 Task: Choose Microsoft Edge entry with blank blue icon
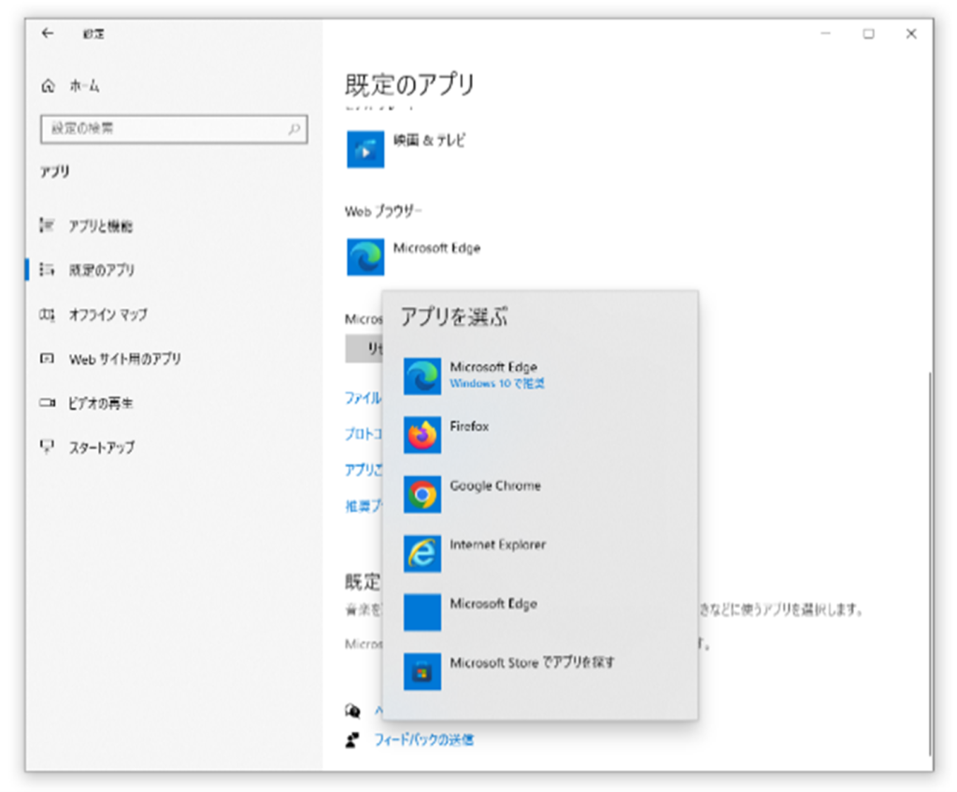[x=422, y=613]
